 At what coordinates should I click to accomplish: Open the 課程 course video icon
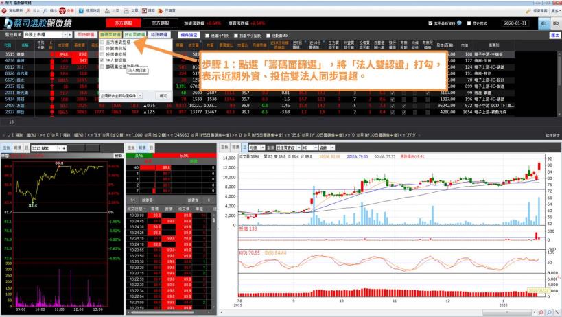(144, 11)
